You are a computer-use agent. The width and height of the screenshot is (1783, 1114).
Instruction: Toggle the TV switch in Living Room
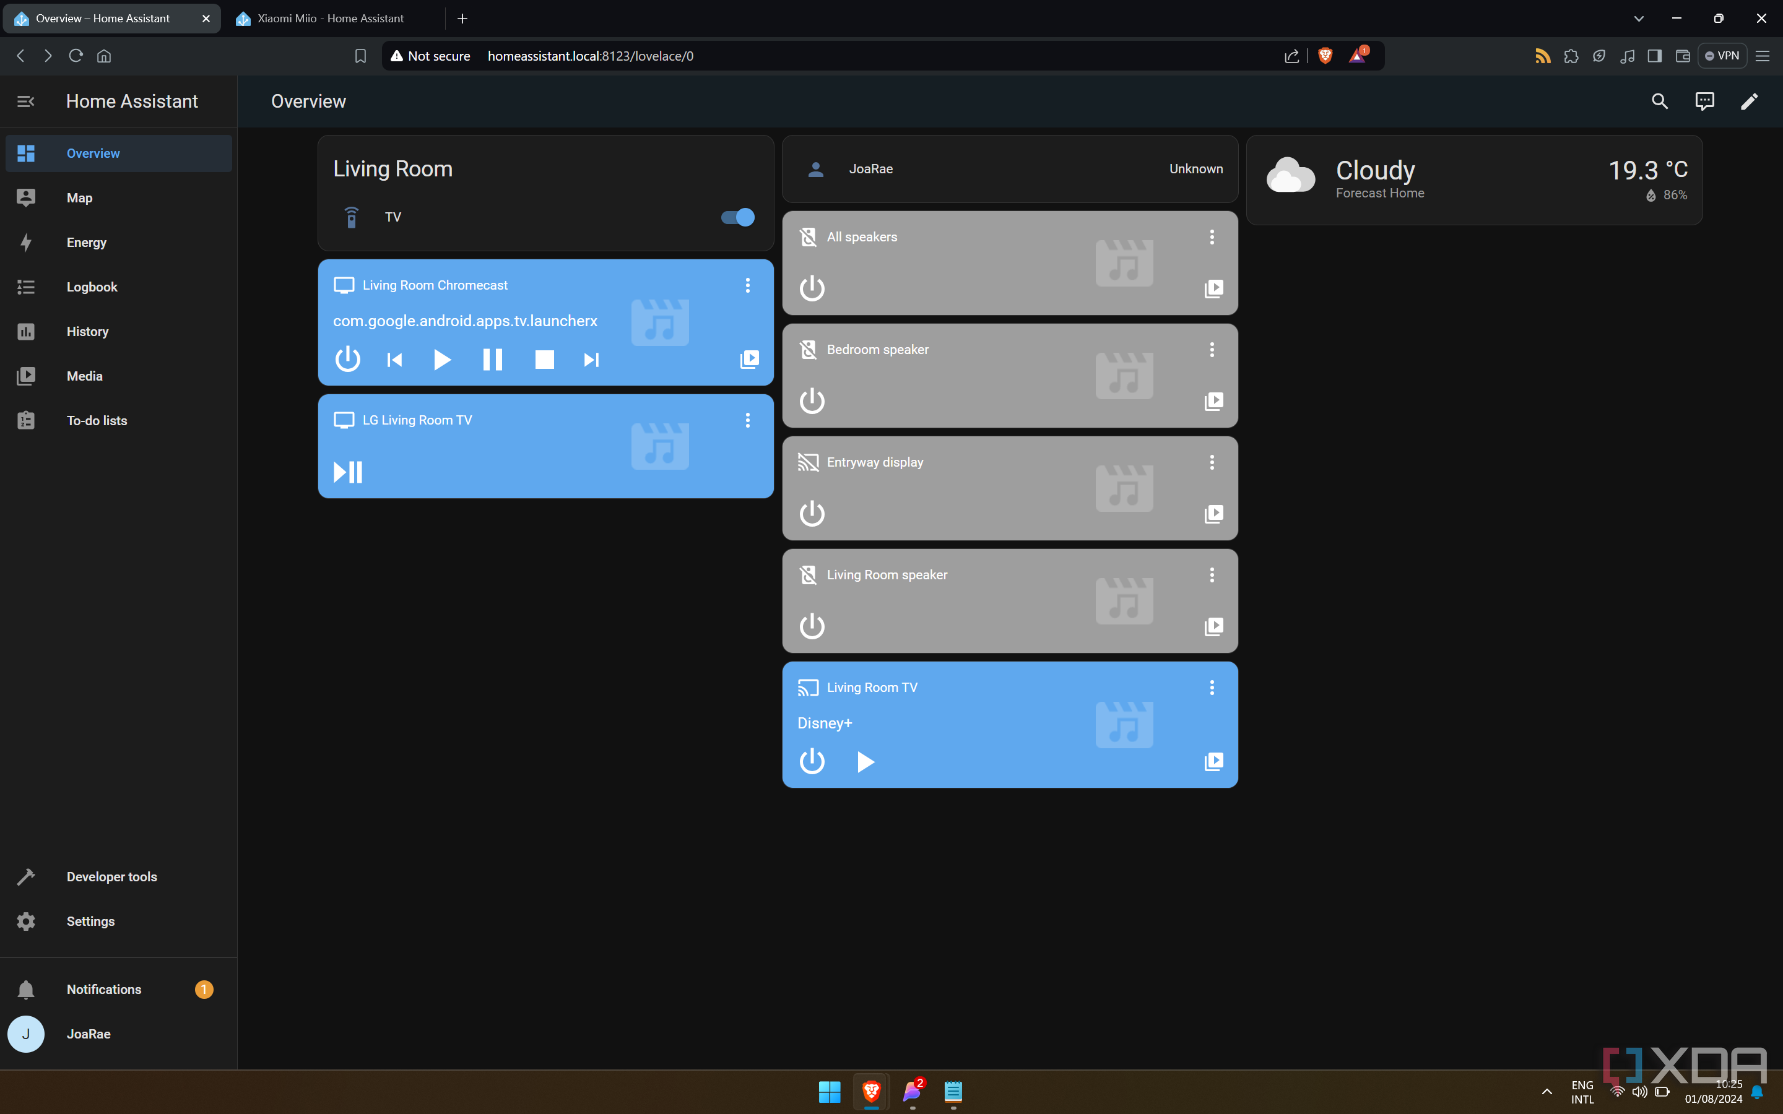pyautogui.click(x=738, y=215)
